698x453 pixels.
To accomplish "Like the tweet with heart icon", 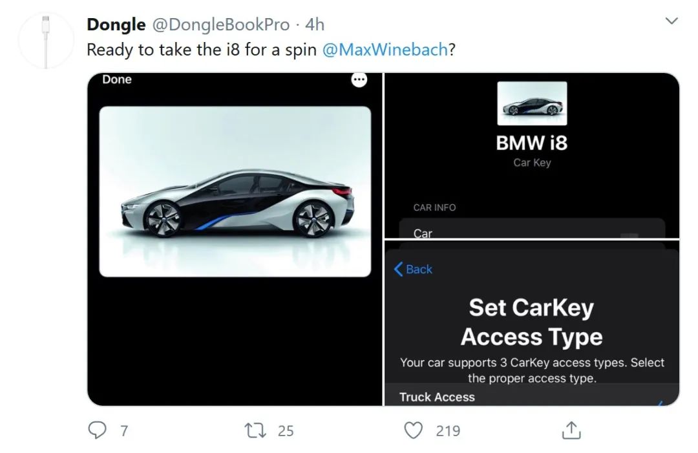I will pos(413,430).
